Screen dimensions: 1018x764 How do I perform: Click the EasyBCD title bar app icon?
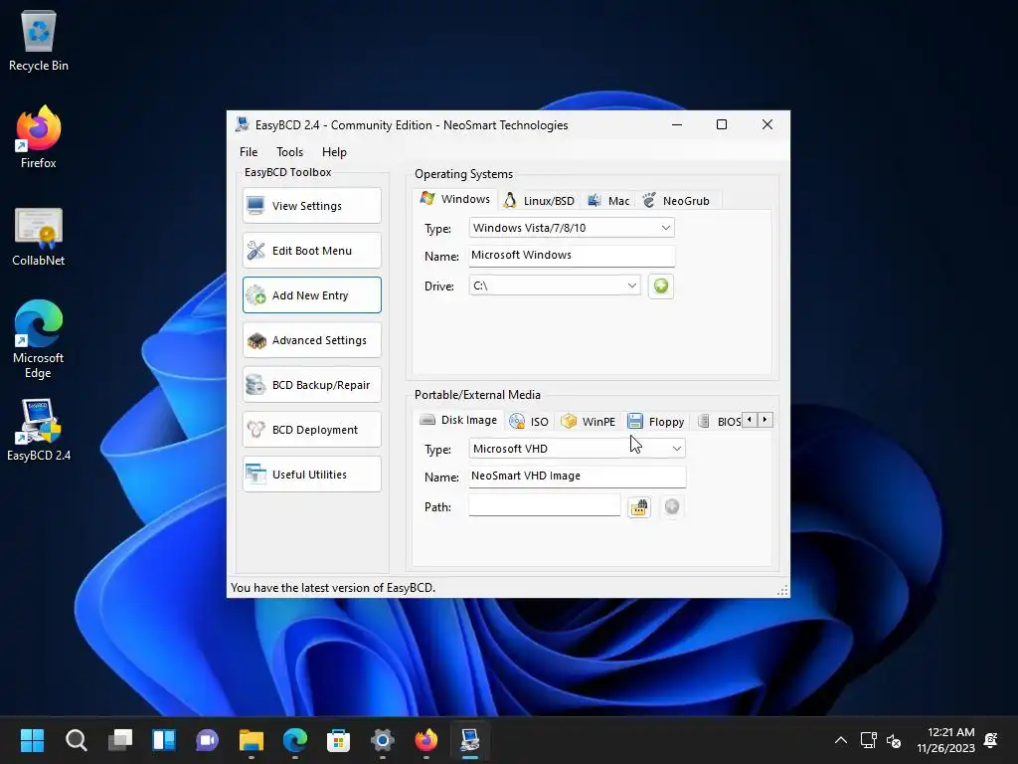243,124
